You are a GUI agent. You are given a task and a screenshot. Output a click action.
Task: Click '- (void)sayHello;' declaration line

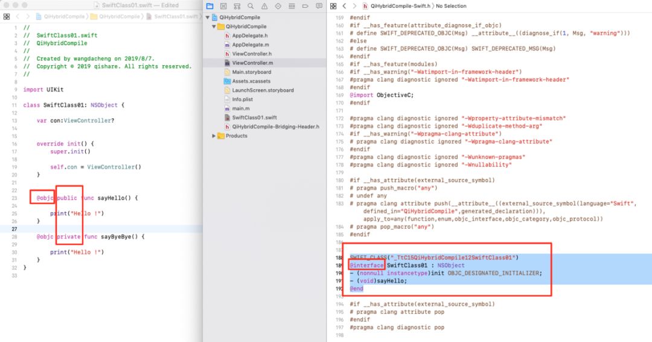[x=379, y=281]
